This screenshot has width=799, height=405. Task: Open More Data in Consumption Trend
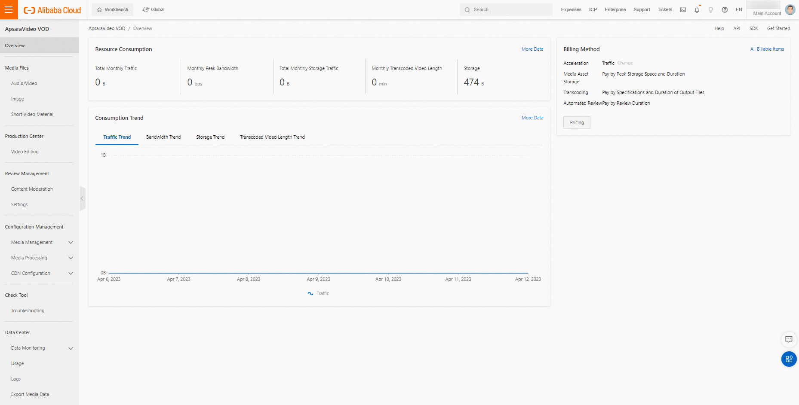(532, 118)
